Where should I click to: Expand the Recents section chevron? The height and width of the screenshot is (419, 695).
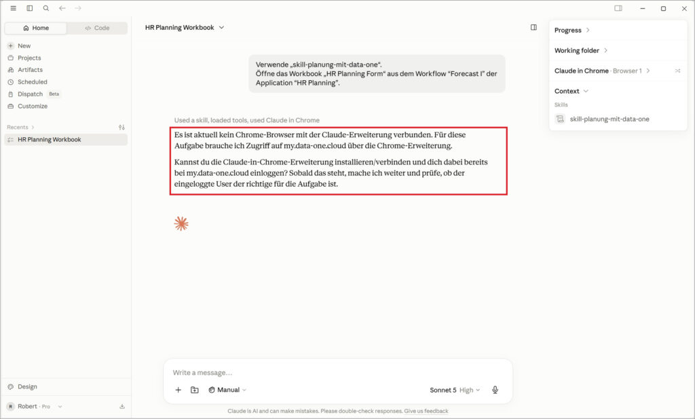[x=33, y=127]
